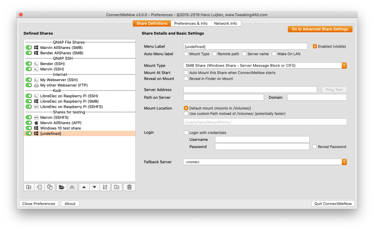
Task: Open Mount Type SMB Share dropdown
Action: [x=265, y=65]
